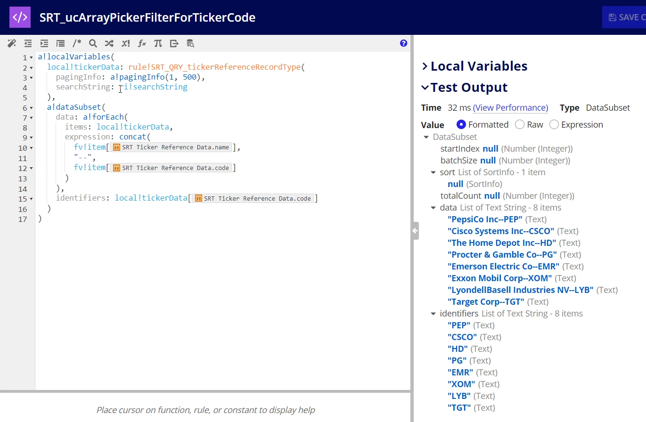This screenshot has height=422, width=646.
Task: Click the "CSCO" identifier value
Action: [x=462, y=337]
